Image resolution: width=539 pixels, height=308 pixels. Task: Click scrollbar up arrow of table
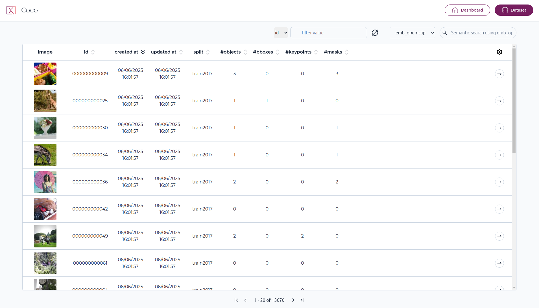[514, 46]
